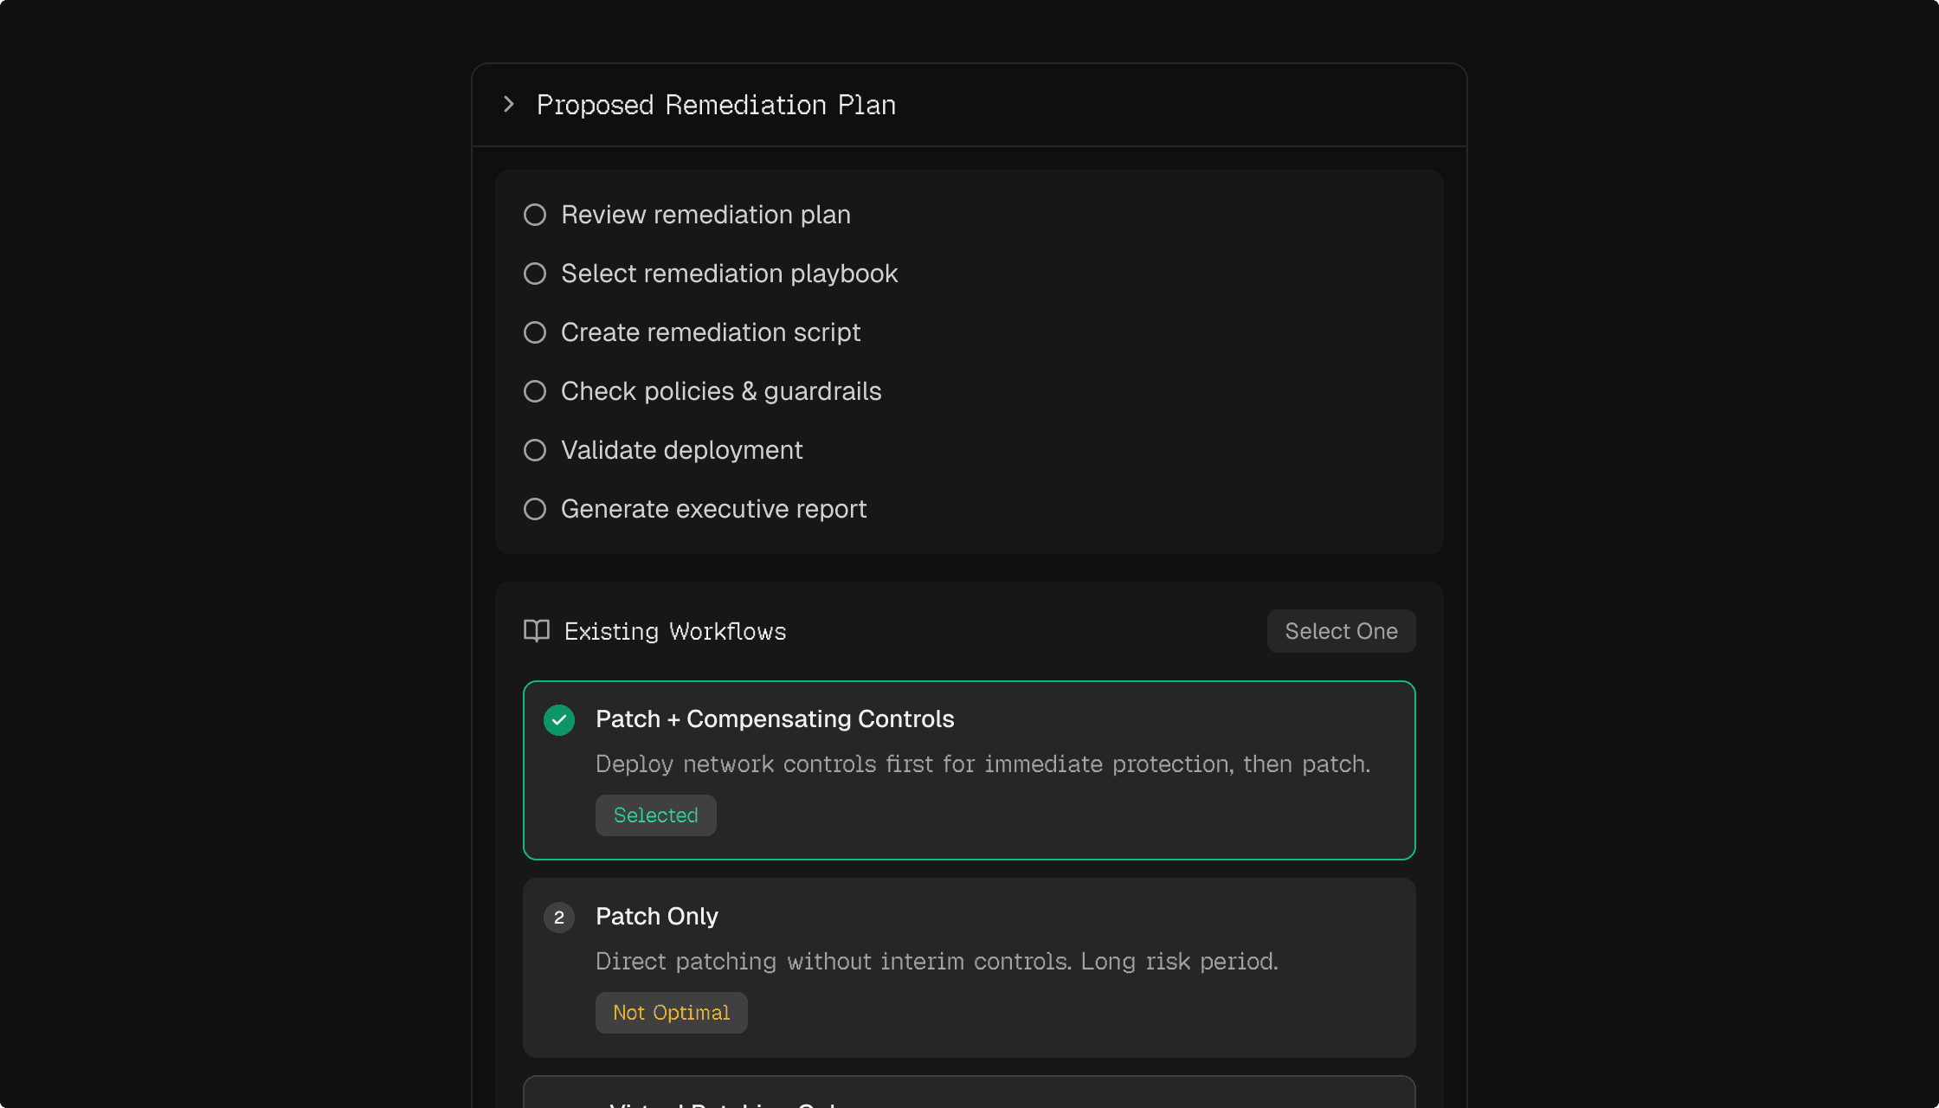1939x1108 pixels.
Task: Select the Patch + Compensating Controls workflow title
Action: tap(775, 719)
